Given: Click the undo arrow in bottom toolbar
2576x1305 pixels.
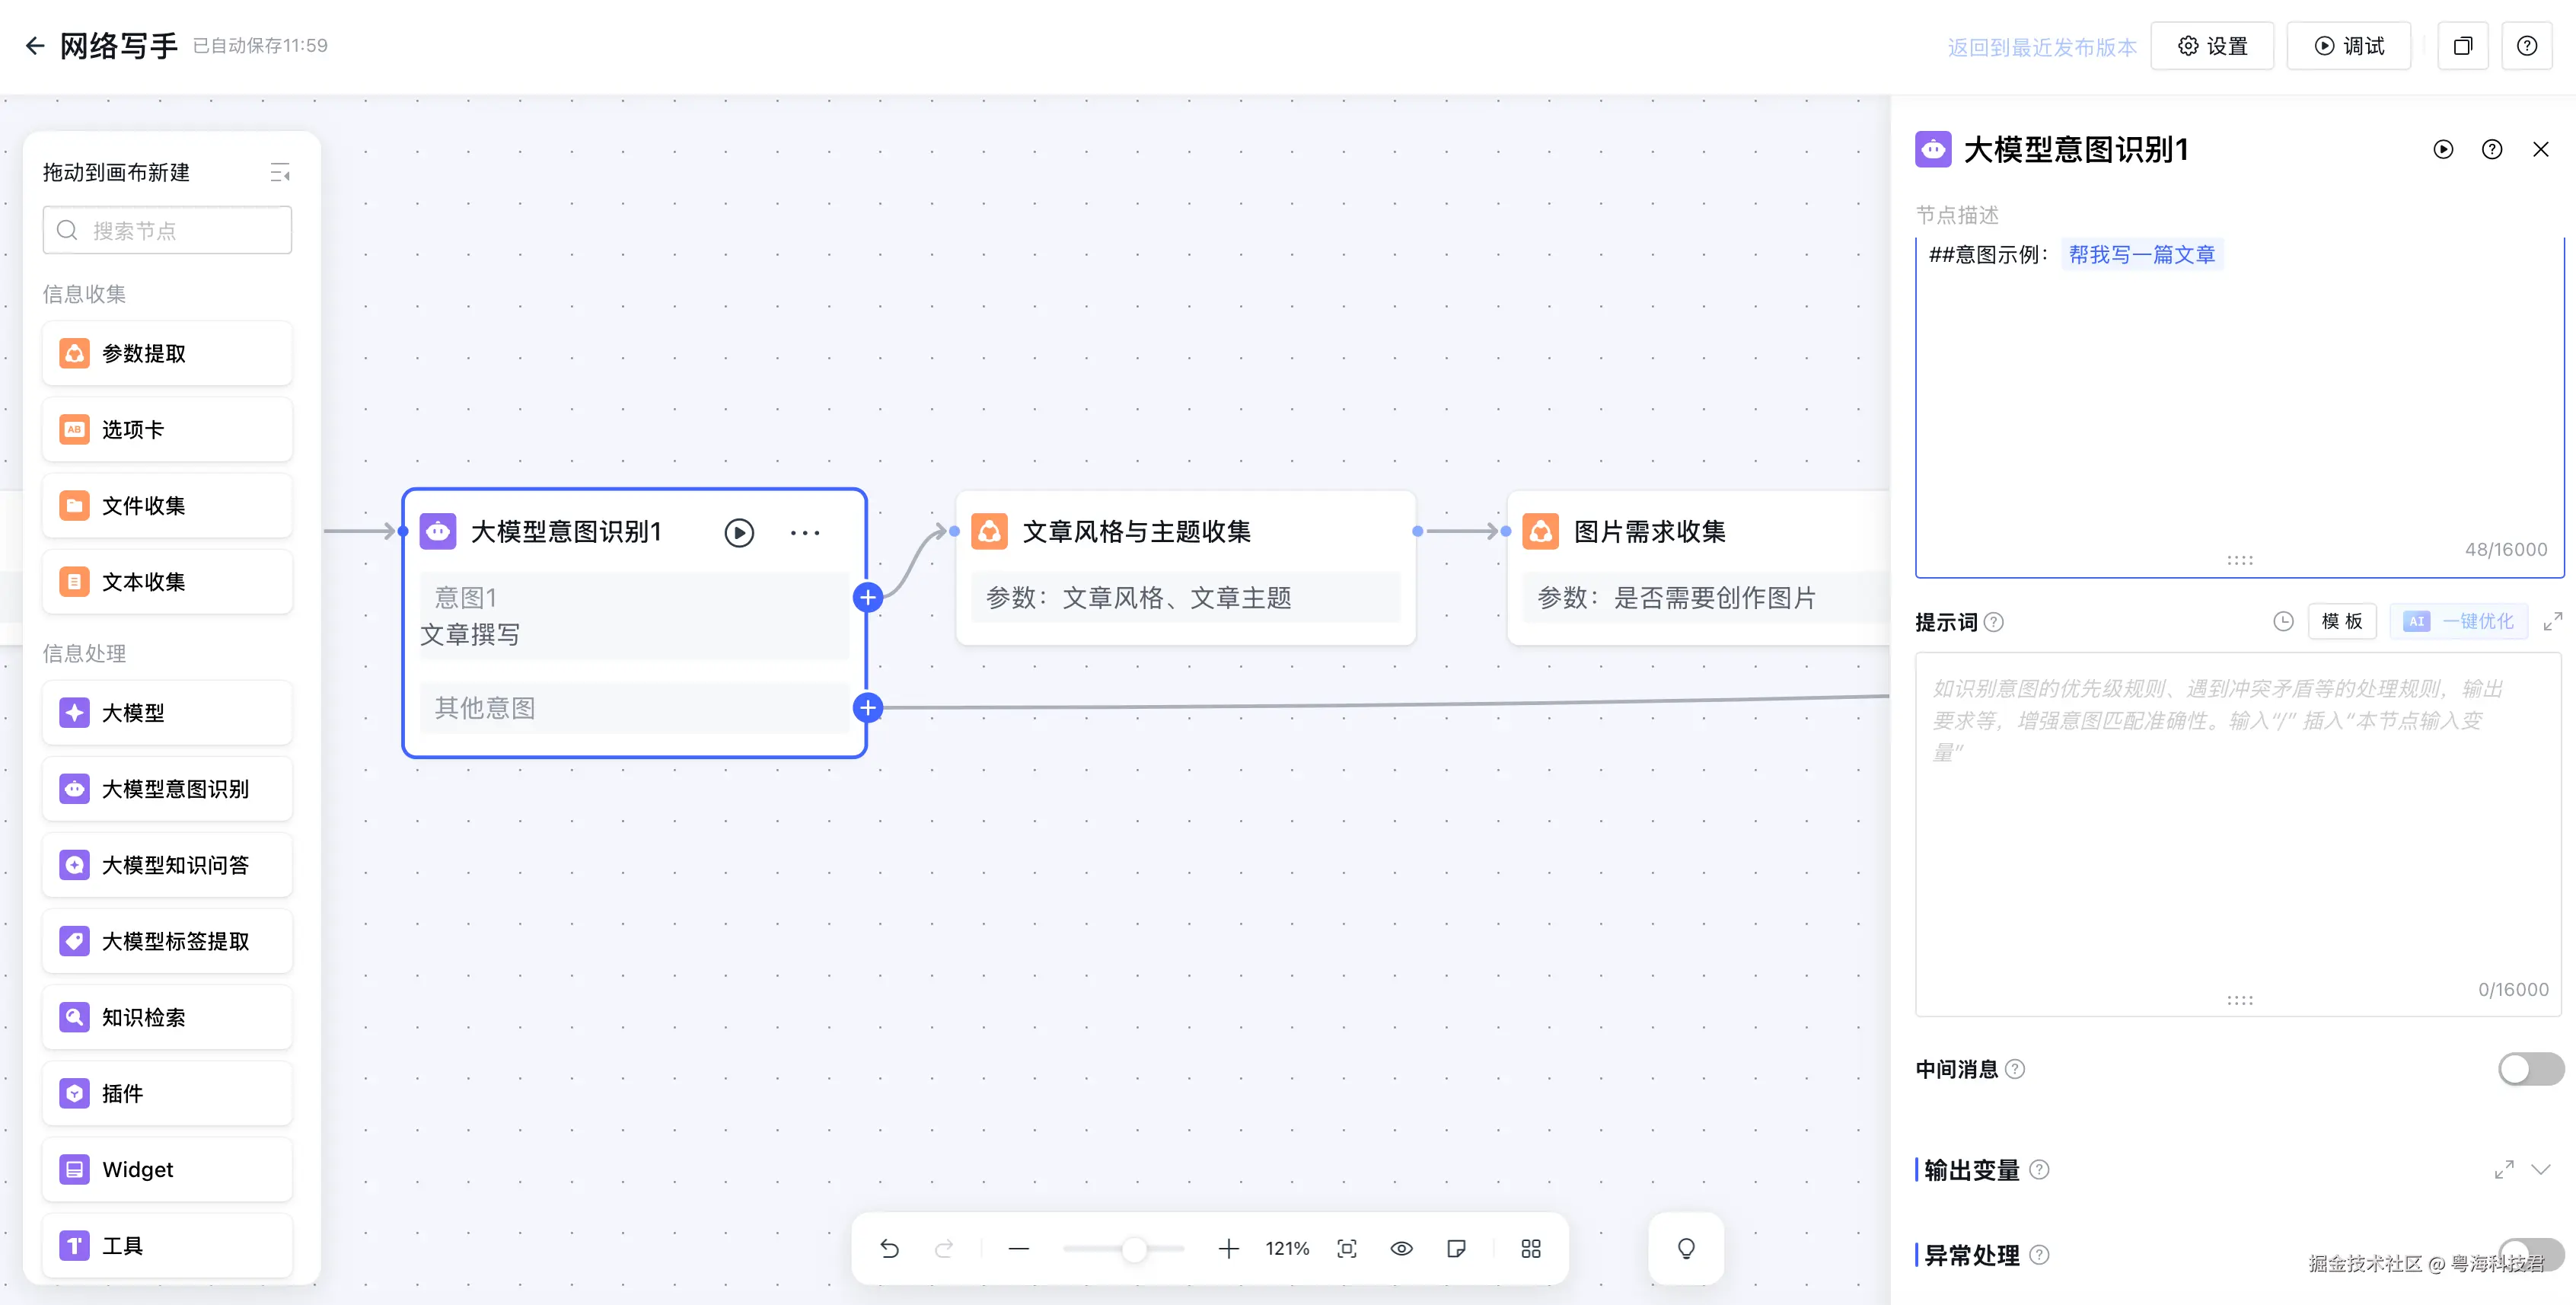Looking at the screenshot, I should tap(889, 1248).
